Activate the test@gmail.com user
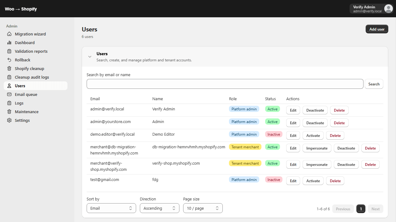The height and width of the screenshot is (222, 396). tap(313, 181)
